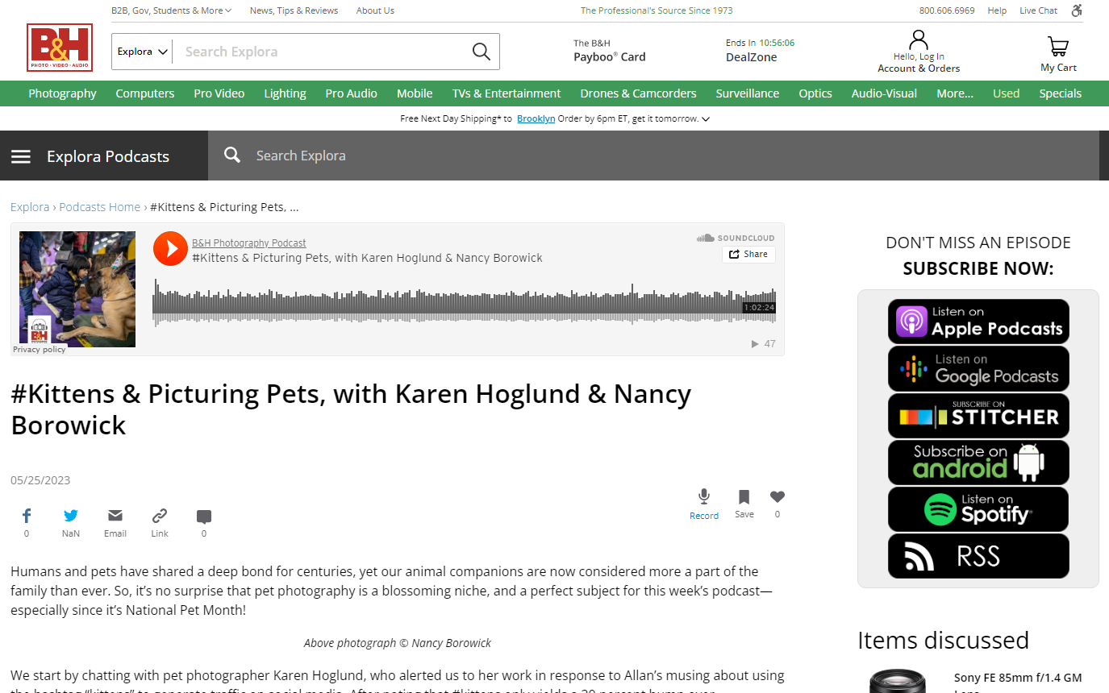This screenshot has height=693, width=1109.
Task: Open the Lighting category menu
Action: [285, 93]
